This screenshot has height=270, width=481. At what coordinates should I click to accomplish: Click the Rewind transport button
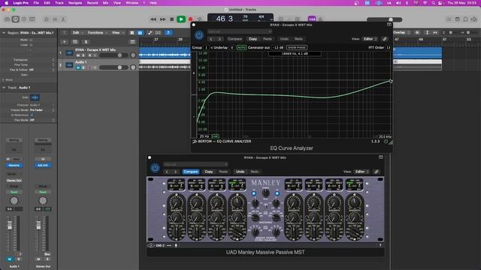[153, 19]
